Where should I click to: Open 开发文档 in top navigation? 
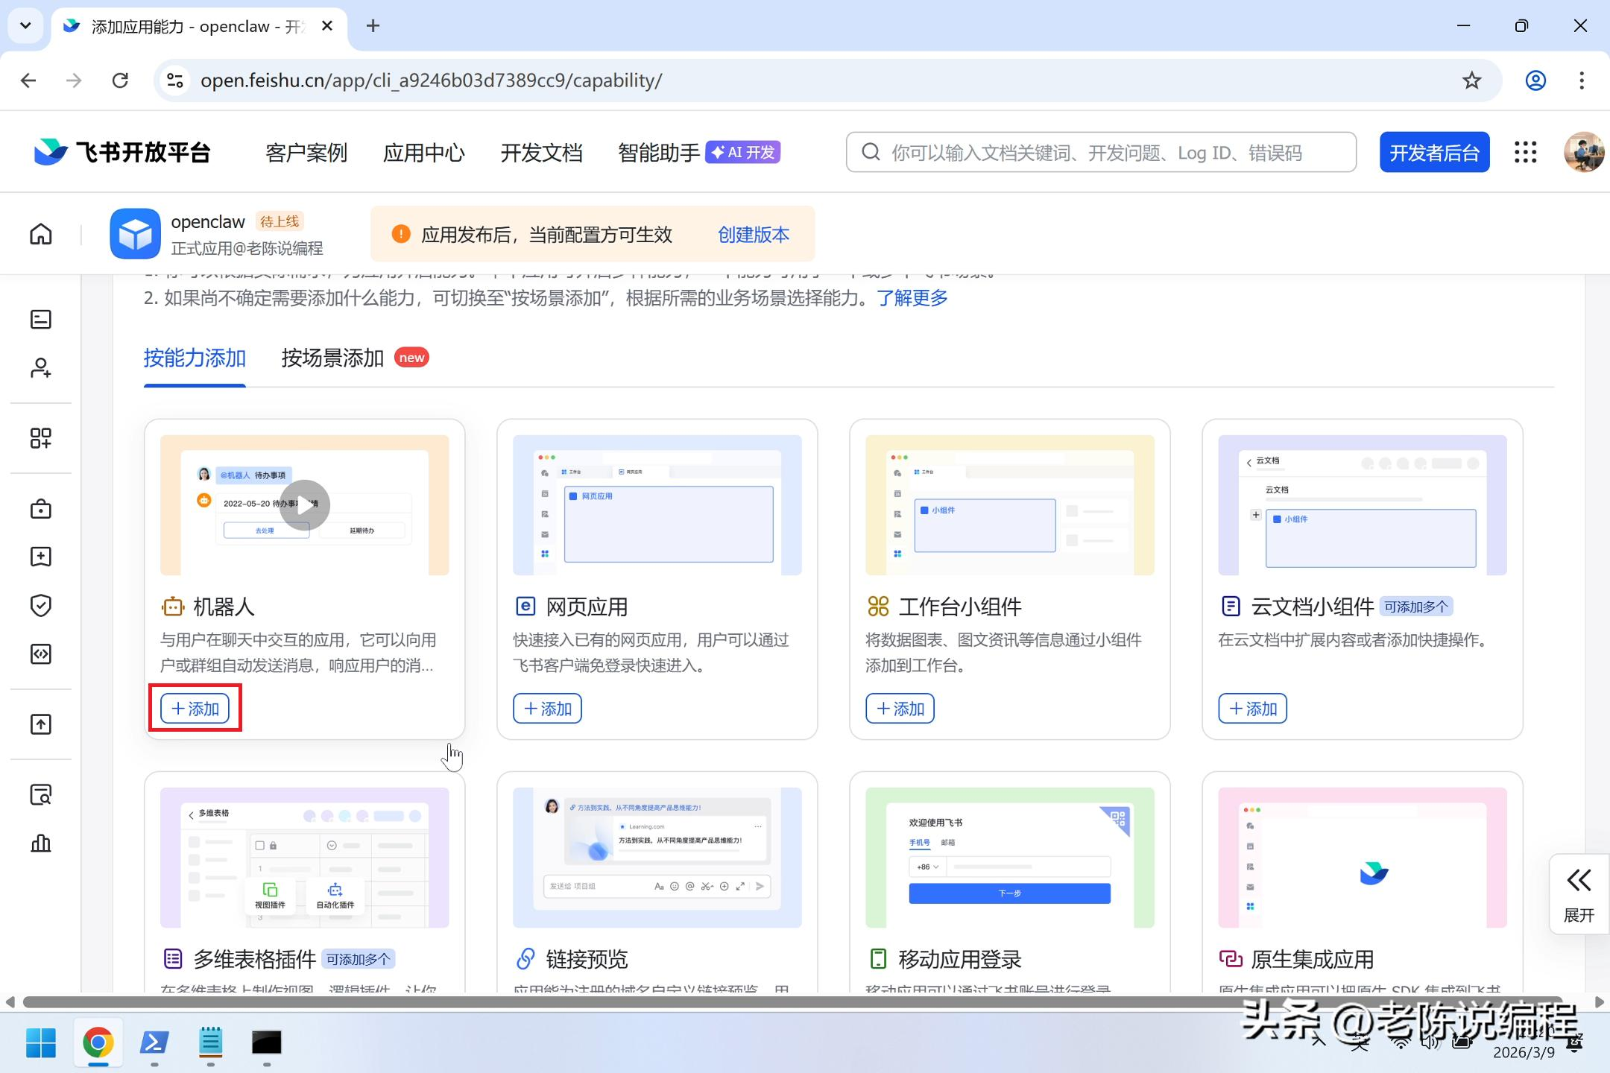[x=541, y=153]
